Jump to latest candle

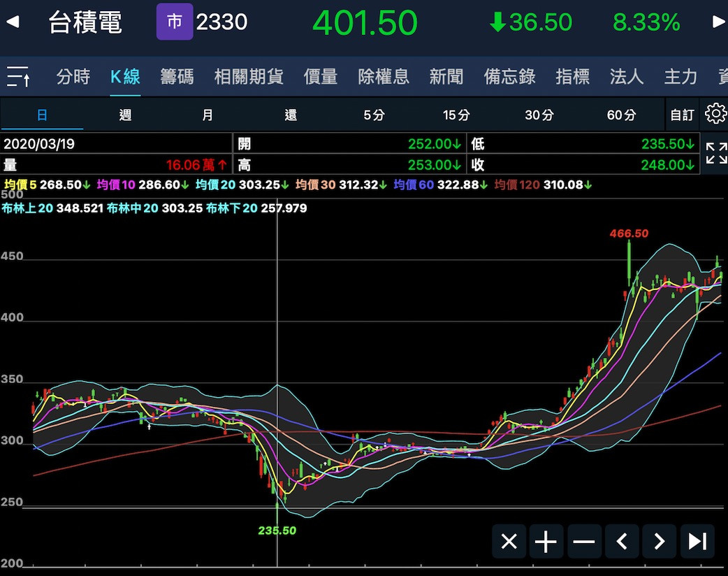[x=697, y=541]
